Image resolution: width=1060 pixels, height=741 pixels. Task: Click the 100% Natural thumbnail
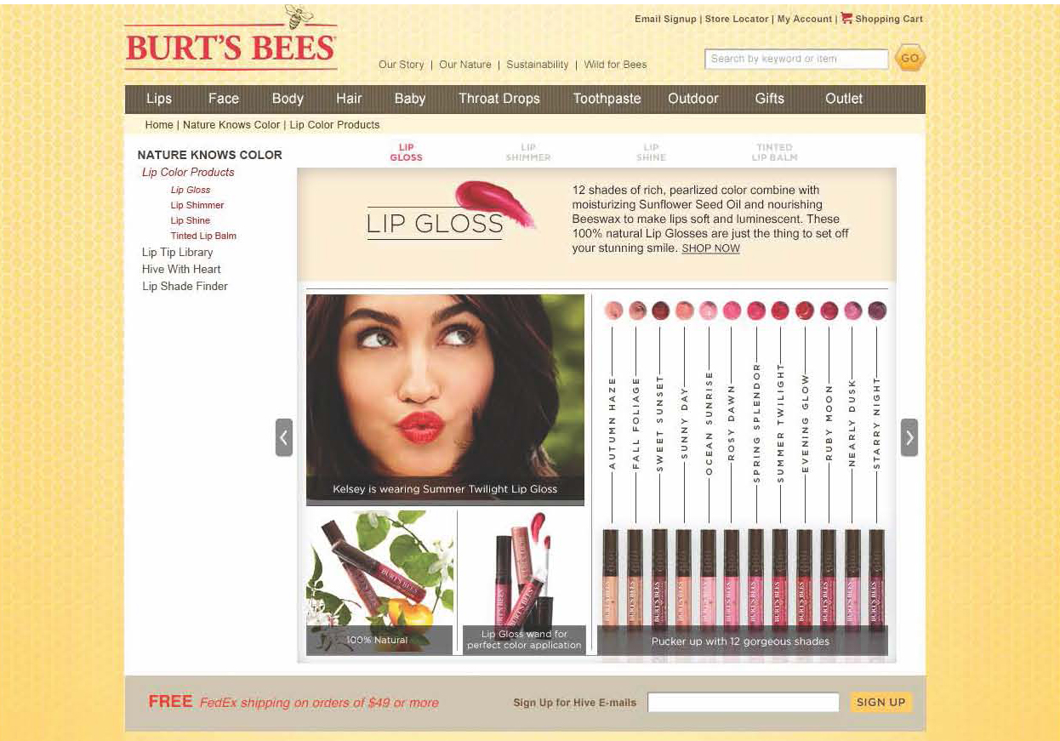(380, 582)
